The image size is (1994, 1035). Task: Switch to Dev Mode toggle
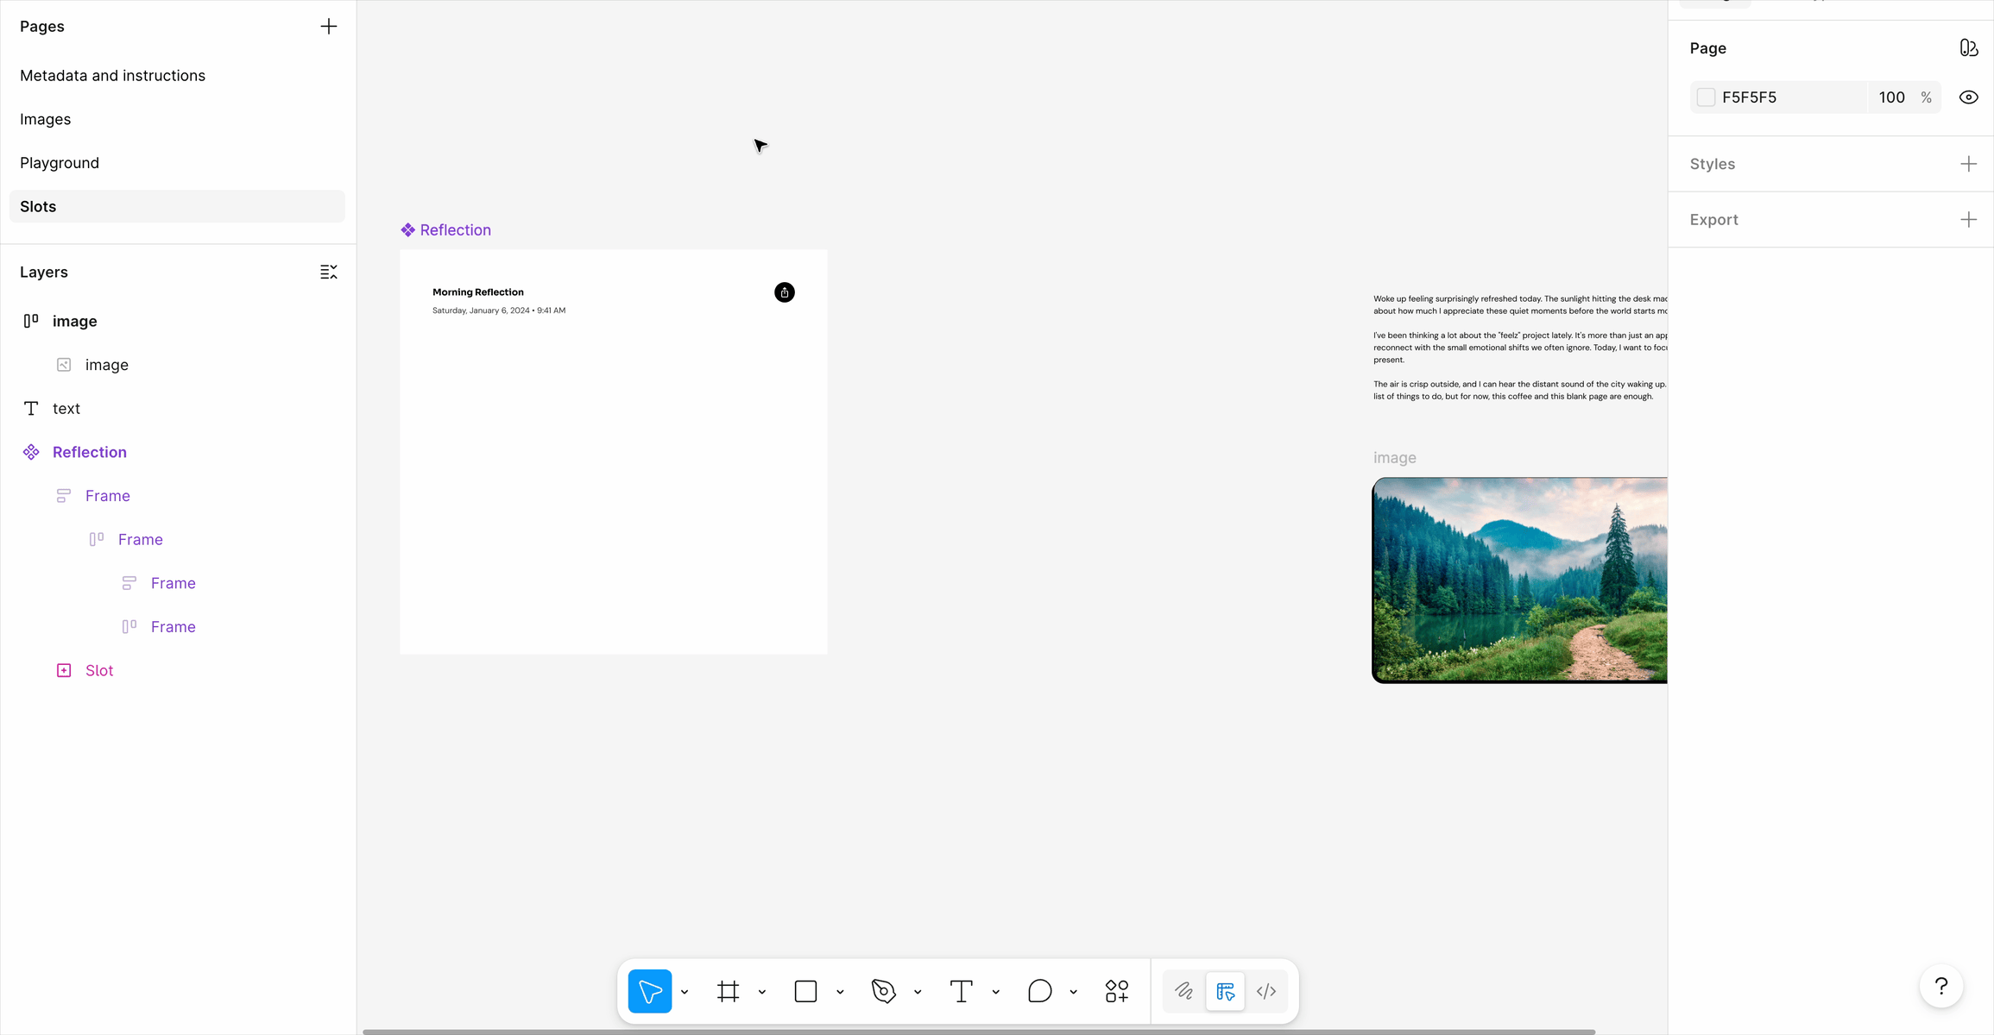[1265, 991]
